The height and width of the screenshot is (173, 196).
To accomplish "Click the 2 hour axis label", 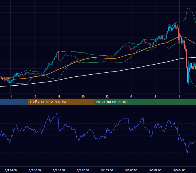I will coord(155,97).
